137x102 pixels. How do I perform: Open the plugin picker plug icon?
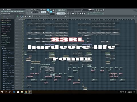tap(82, 14)
